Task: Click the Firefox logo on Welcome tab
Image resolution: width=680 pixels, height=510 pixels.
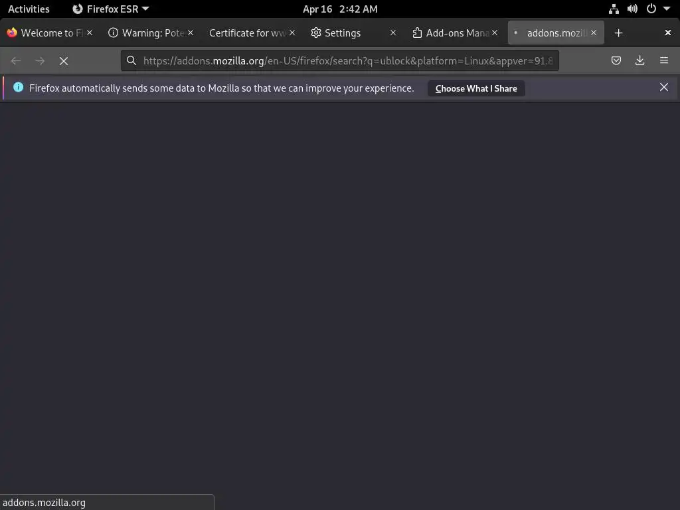Action: (12, 33)
